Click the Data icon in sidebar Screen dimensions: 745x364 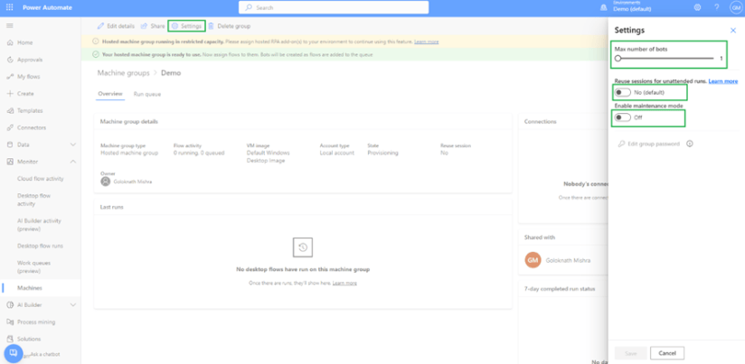[10, 145]
